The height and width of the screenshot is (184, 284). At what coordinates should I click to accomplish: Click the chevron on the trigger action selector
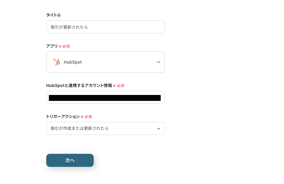[159, 128]
